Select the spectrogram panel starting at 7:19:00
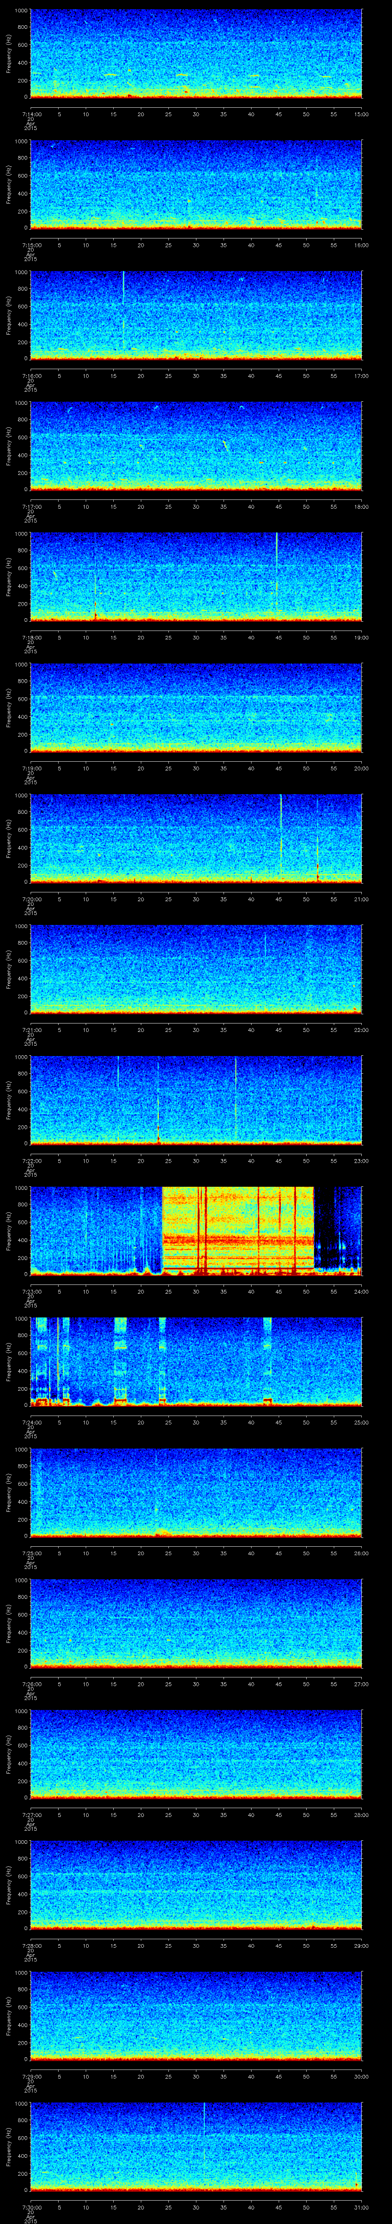The width and height of the screenshot is (392, 2224). coord(196,707)
